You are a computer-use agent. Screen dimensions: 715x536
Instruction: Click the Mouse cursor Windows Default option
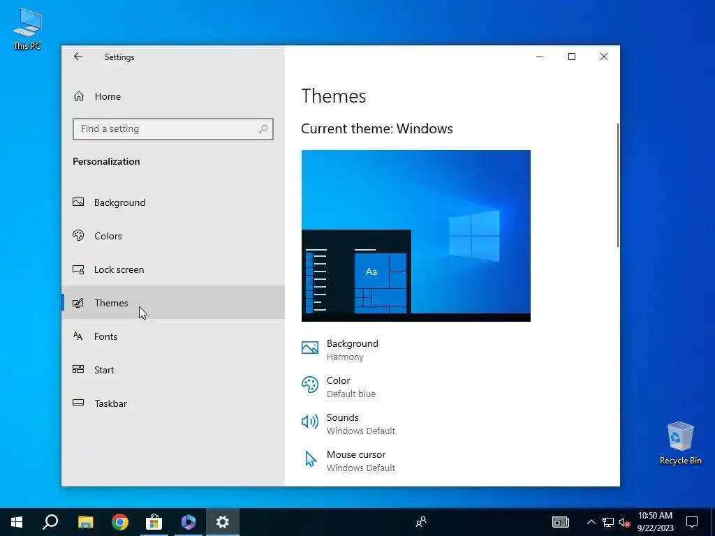click(x=348, y=461)
